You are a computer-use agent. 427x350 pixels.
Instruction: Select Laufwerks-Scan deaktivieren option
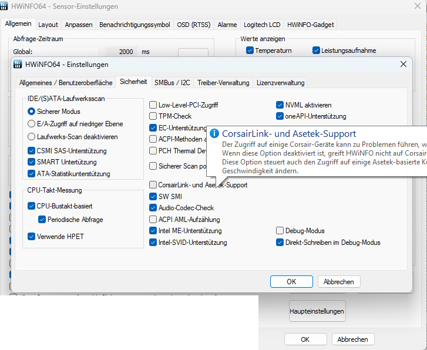coord(31,137)
